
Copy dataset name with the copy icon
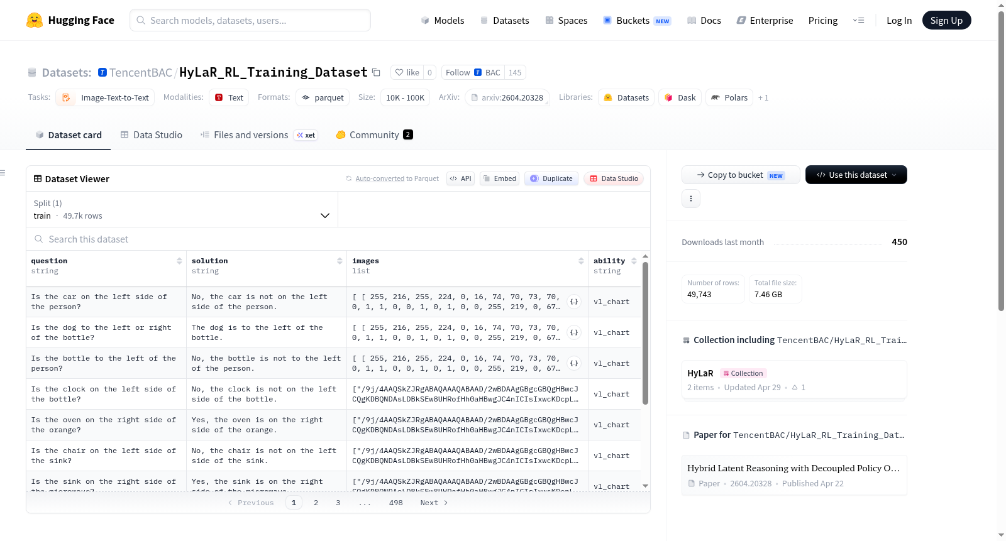tap(376, 72)
